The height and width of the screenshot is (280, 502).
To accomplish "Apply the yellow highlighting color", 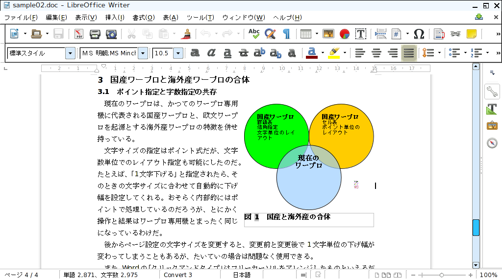I will pyautogui.click(x=334, y=53).
